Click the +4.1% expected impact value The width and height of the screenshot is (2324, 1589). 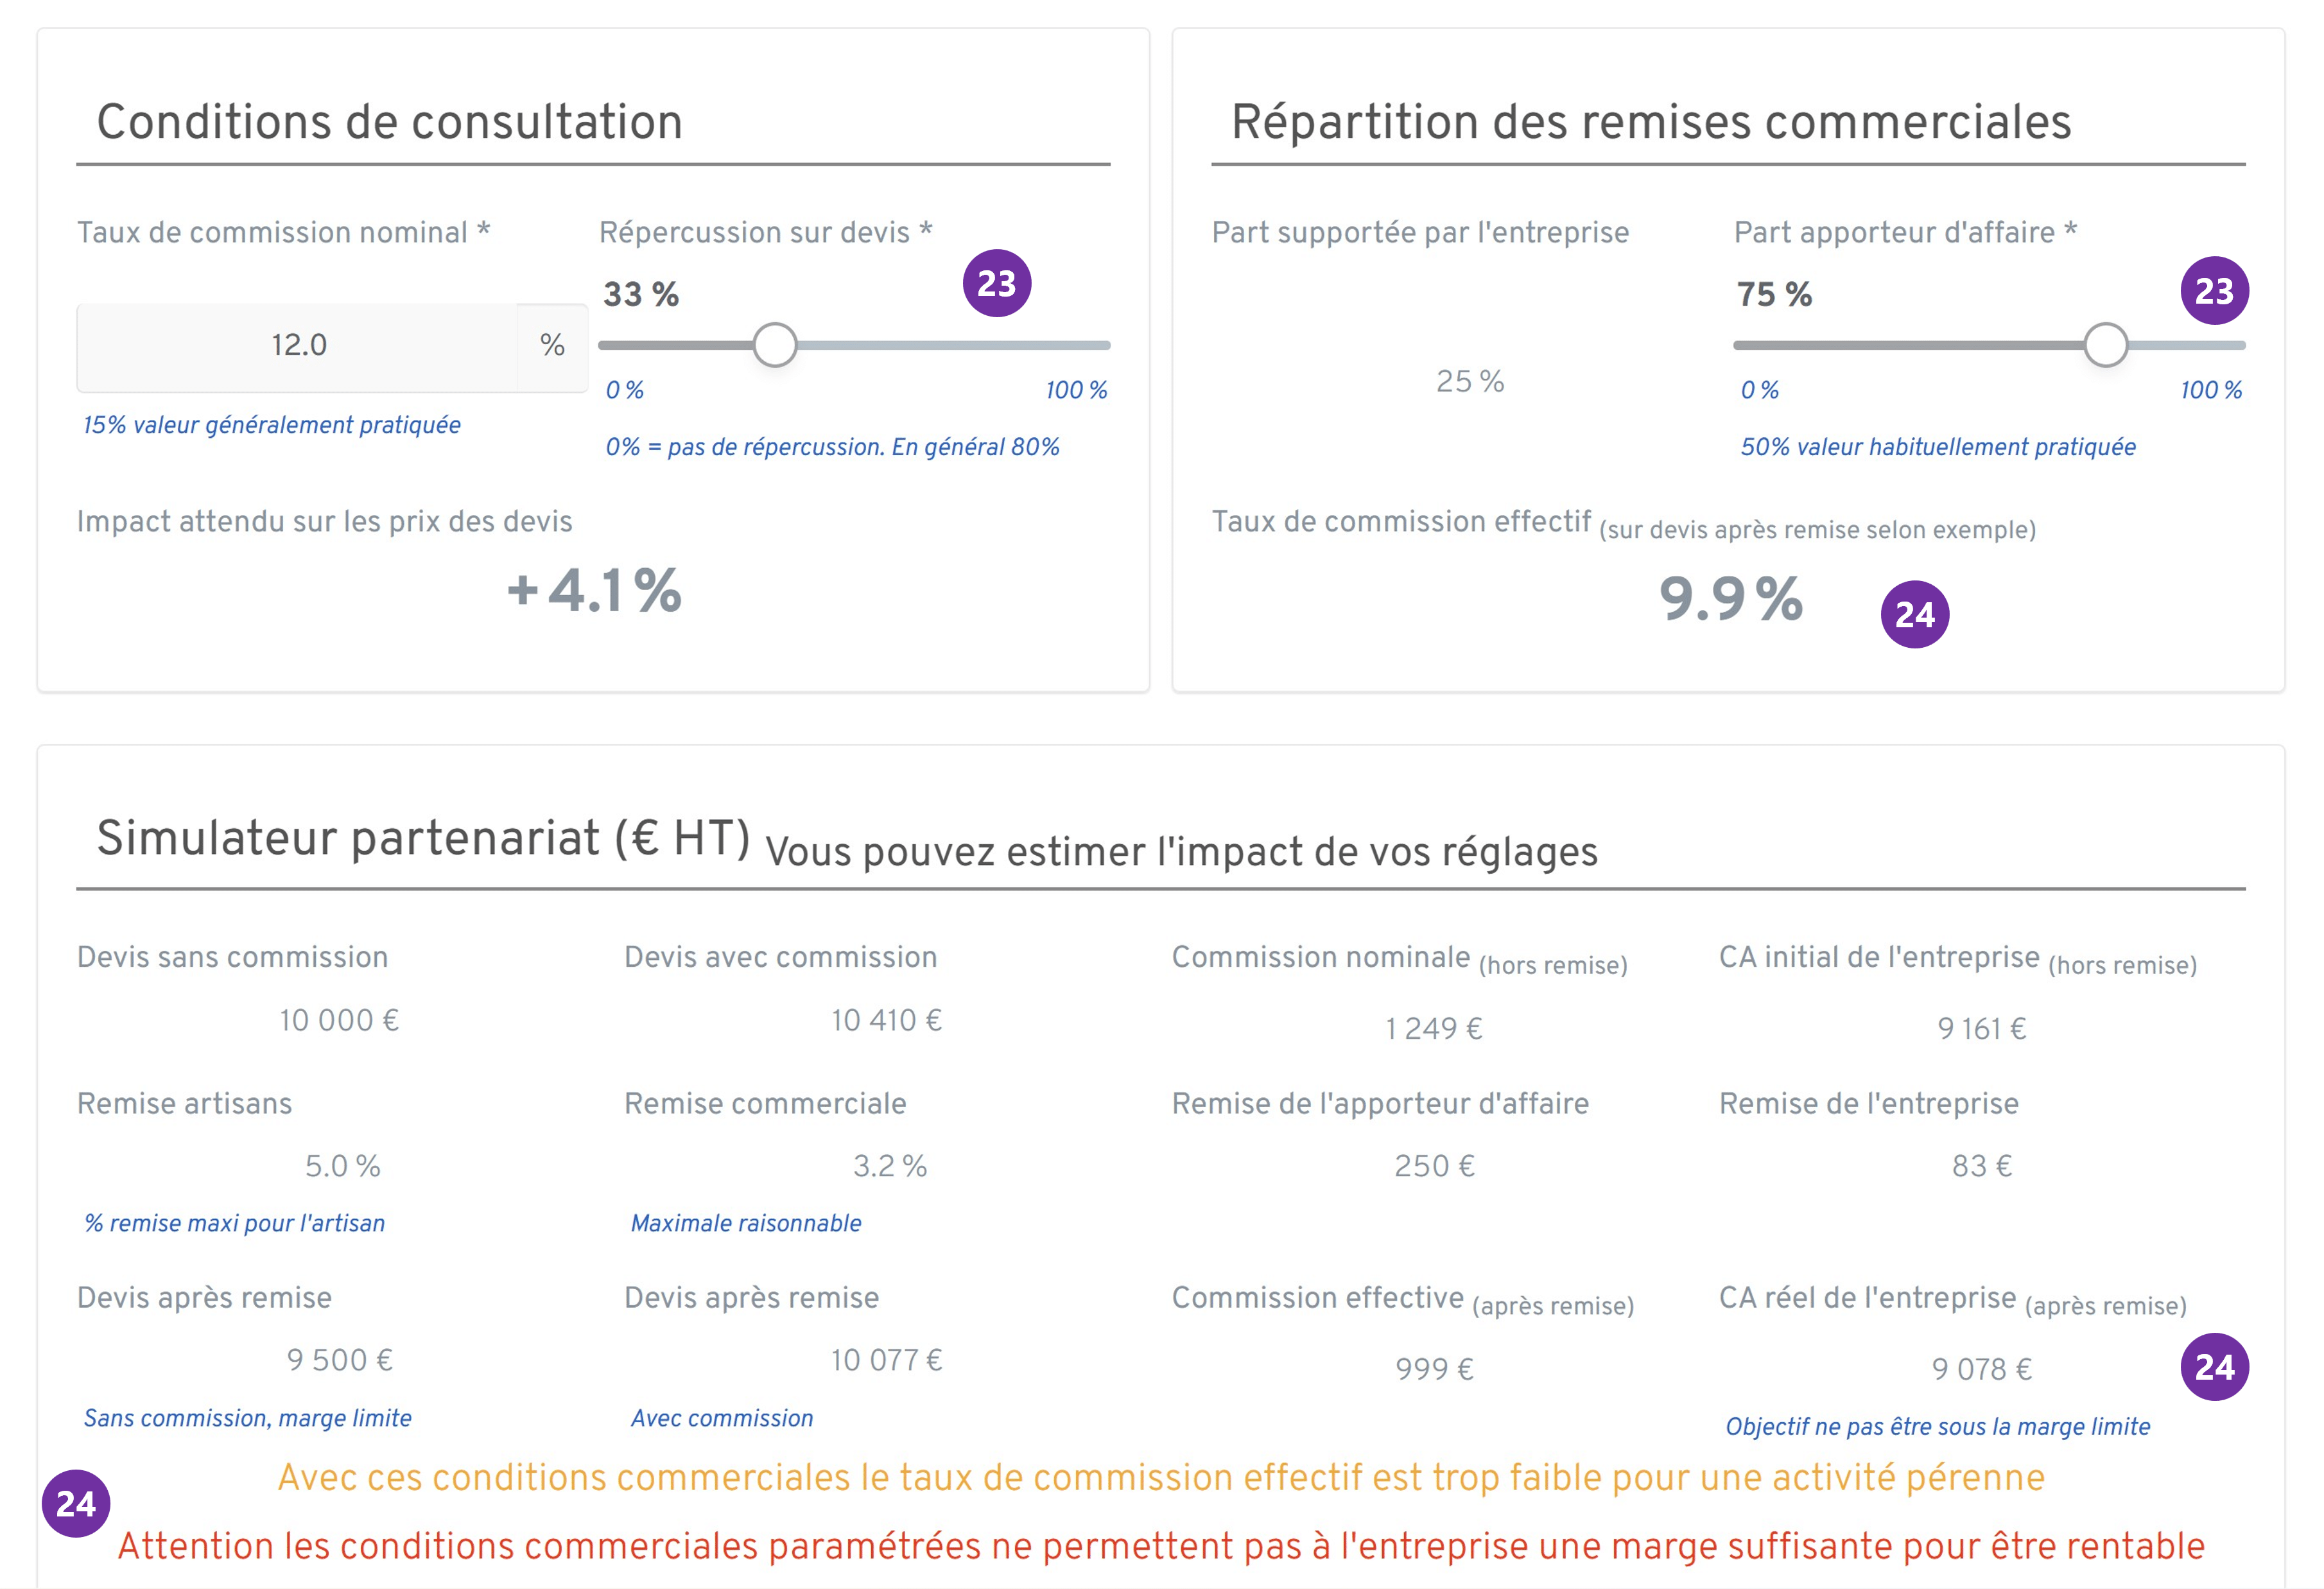coord(594,590)
